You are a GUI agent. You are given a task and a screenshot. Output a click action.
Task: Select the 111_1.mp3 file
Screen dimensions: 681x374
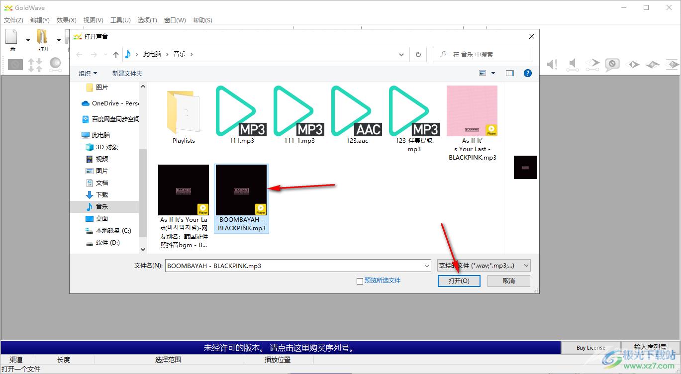(x=299, y=115)
